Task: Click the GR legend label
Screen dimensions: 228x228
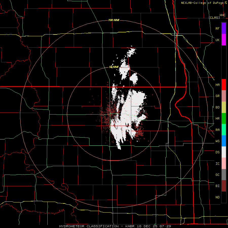Action: click(x=217, y=96)
